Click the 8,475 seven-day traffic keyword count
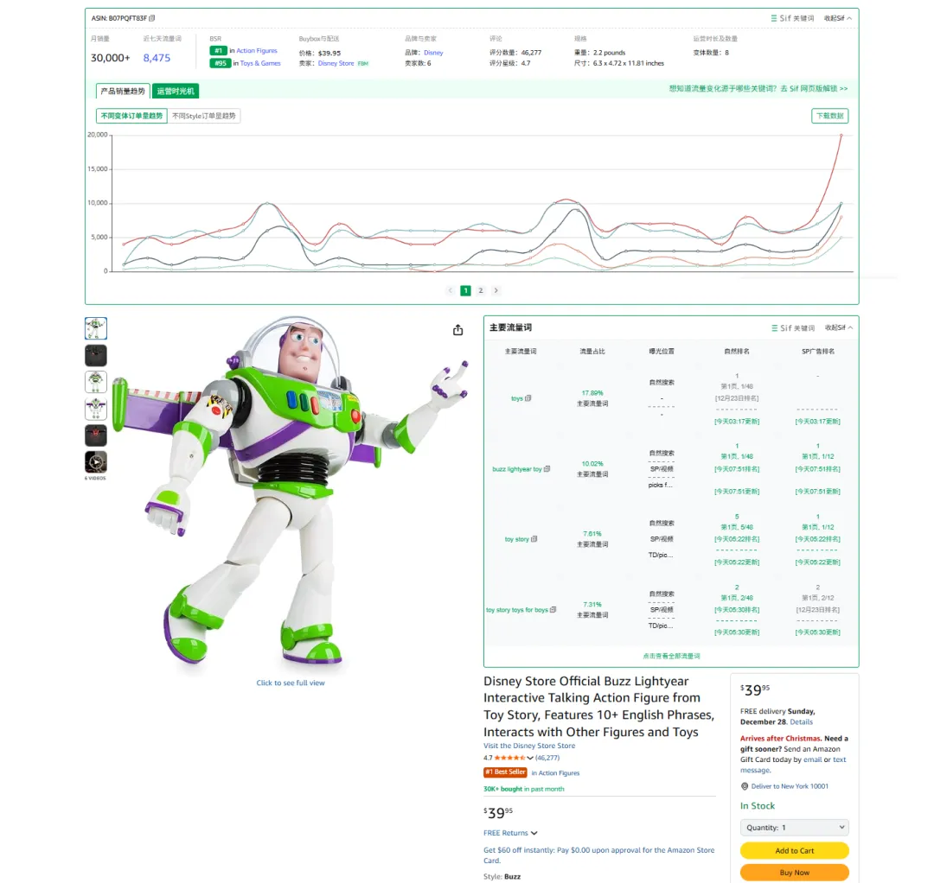Image resolution: width=934 pixels, height=883 pixels. (157, 58)
